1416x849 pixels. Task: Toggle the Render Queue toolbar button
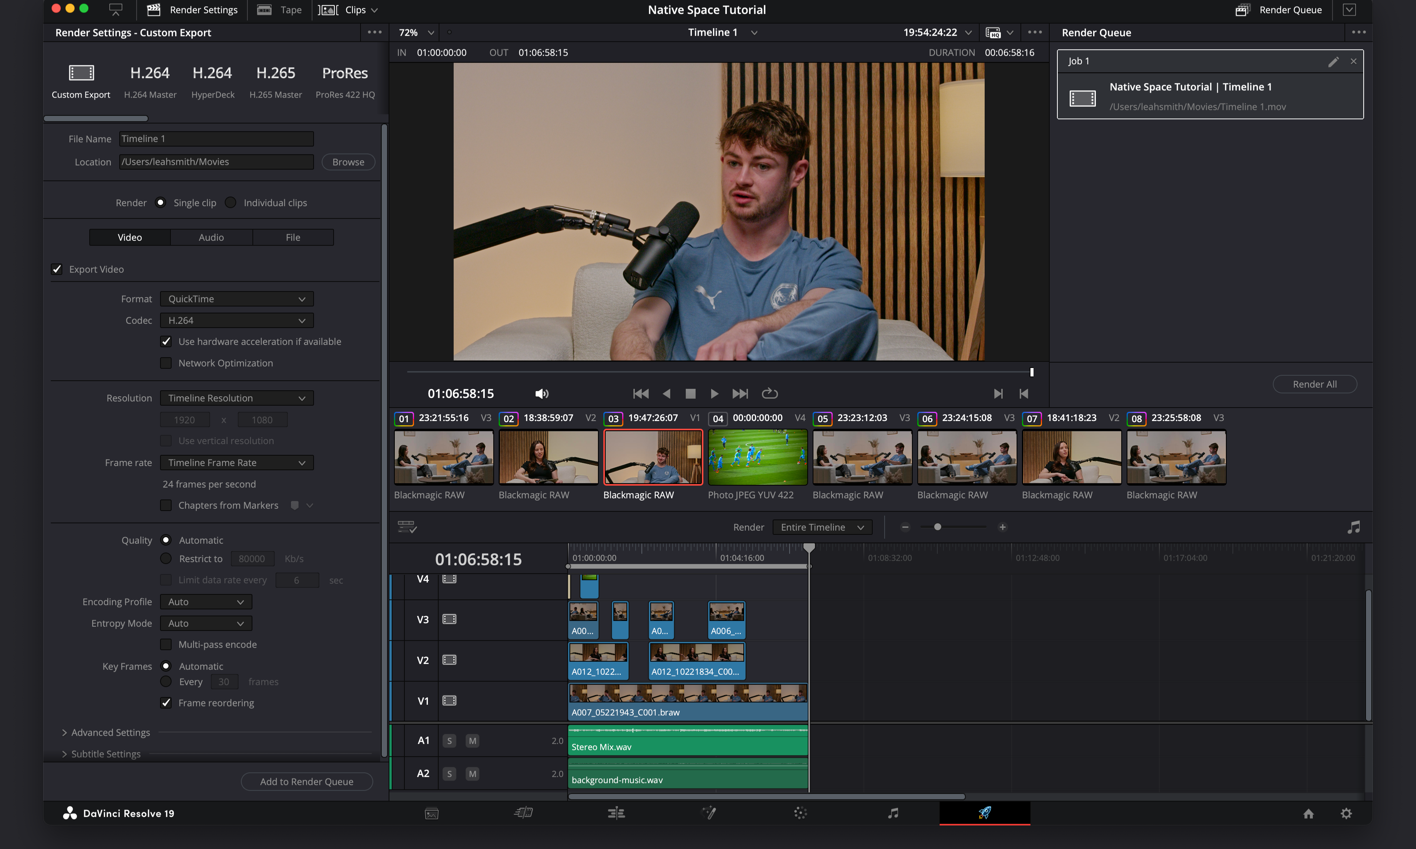(x=1278, y=10)
